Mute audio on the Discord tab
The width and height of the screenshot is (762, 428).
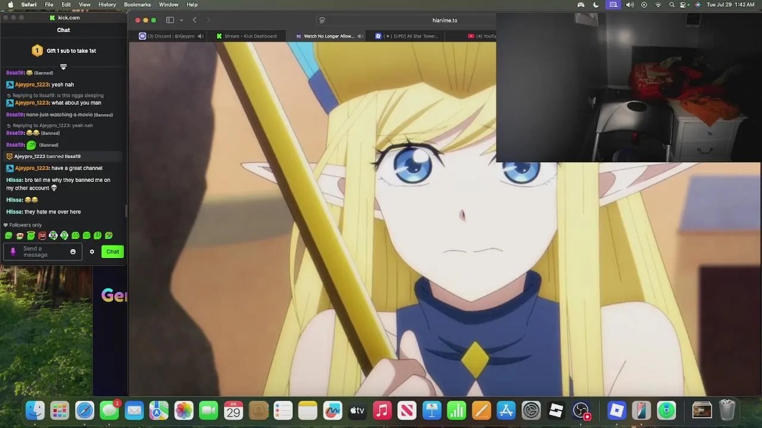point(201,36)
